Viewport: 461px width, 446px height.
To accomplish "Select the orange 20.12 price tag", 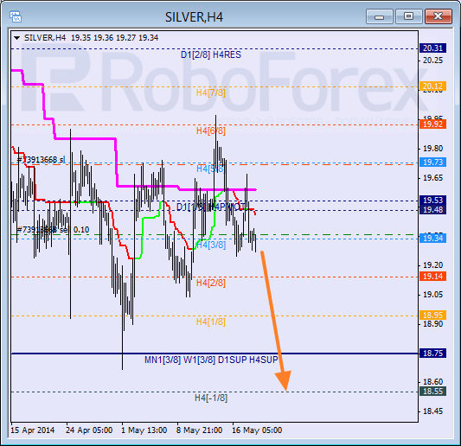I will tap(432, 86).
